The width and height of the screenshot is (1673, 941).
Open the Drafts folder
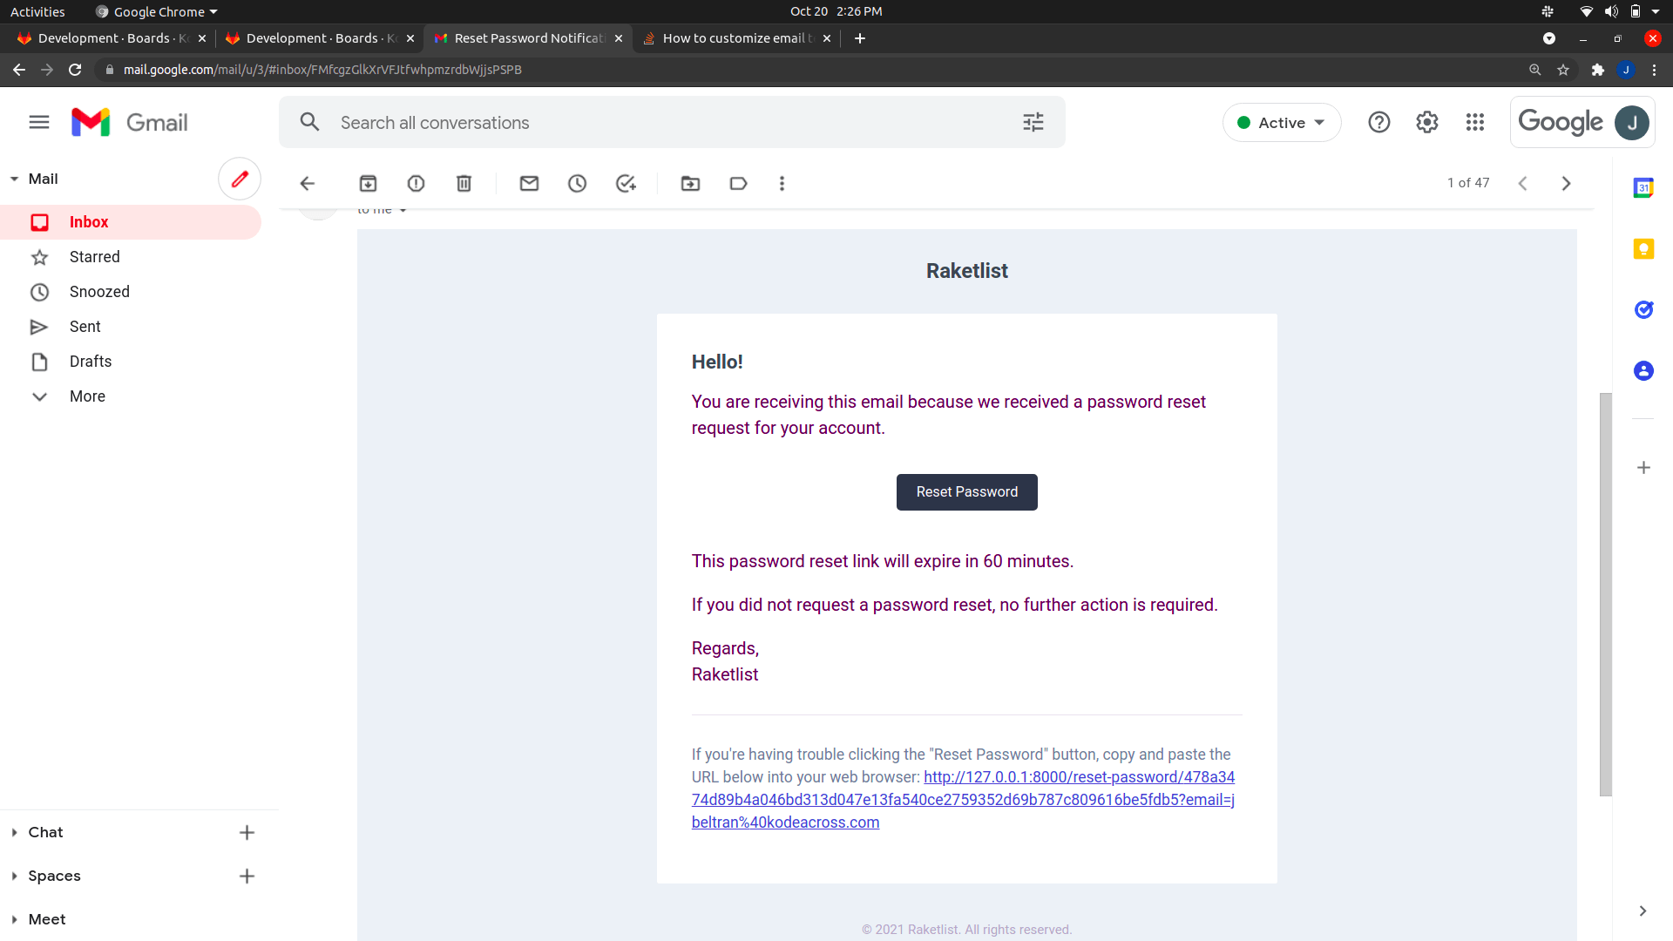[131, 362]
